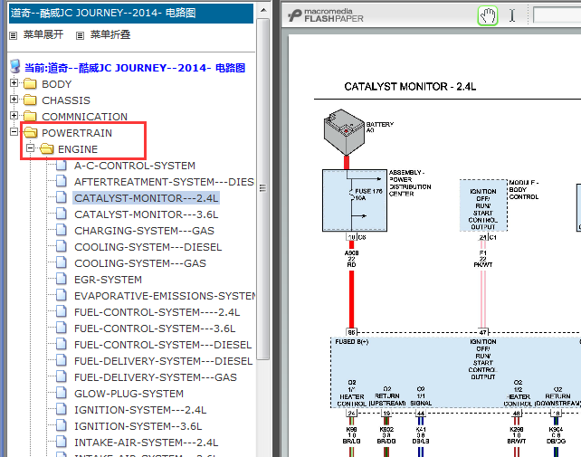Open A-C-CONTROL-SYSTEM diagram
The width and height of the screenshot is (581, 457).
[135, 166]
